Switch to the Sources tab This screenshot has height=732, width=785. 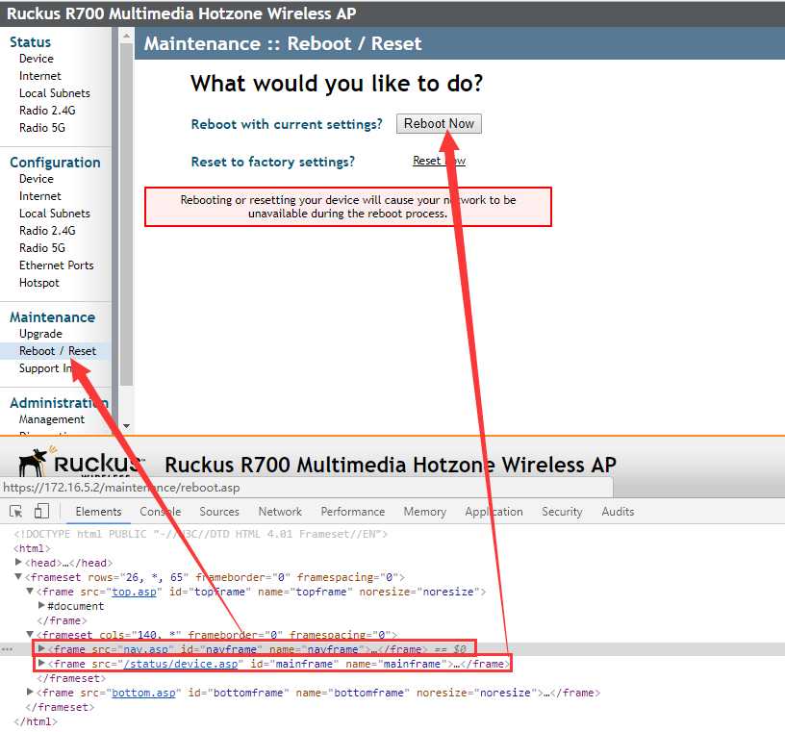click(x=218, y=511)
